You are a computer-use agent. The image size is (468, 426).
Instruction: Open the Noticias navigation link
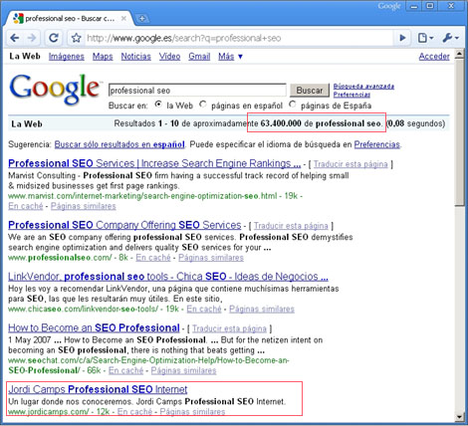pos(135,57)
